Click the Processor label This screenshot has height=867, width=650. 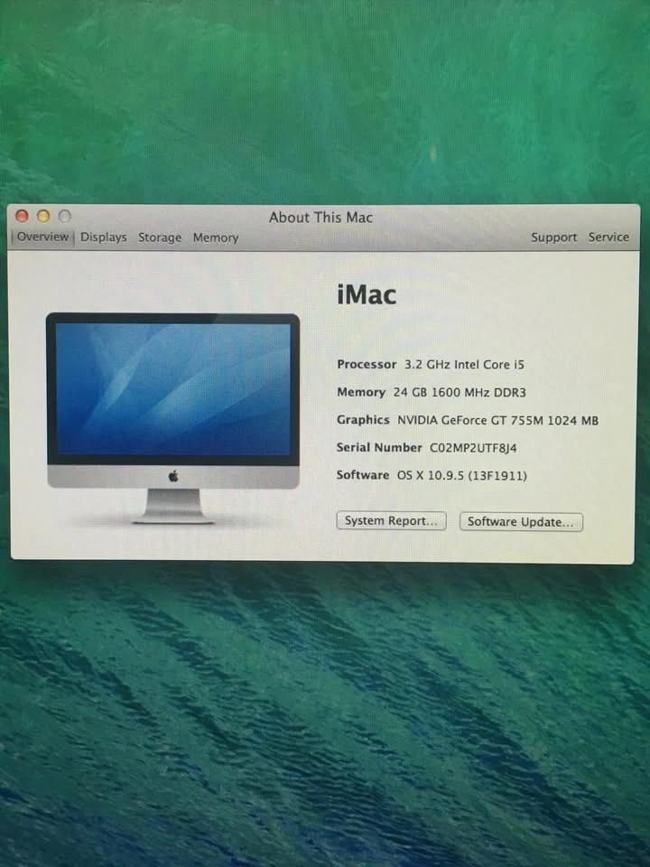pos(367,364)
